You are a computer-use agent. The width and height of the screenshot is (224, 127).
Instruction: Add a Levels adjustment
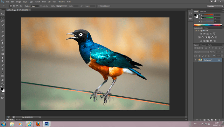[204, 34]
